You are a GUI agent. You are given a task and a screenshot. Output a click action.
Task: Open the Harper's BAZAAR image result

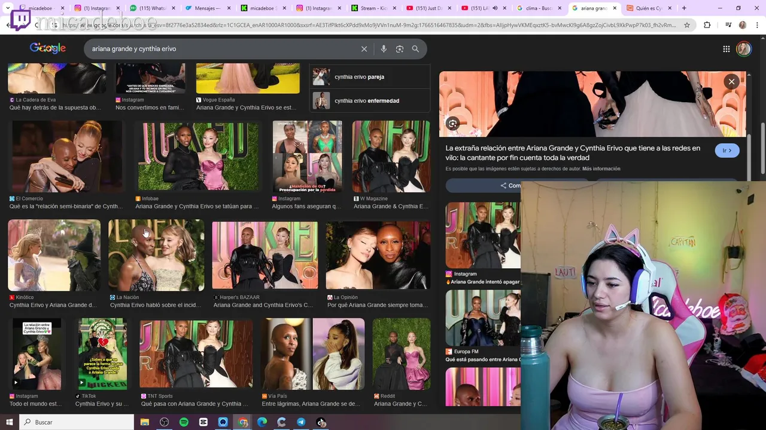265,255
